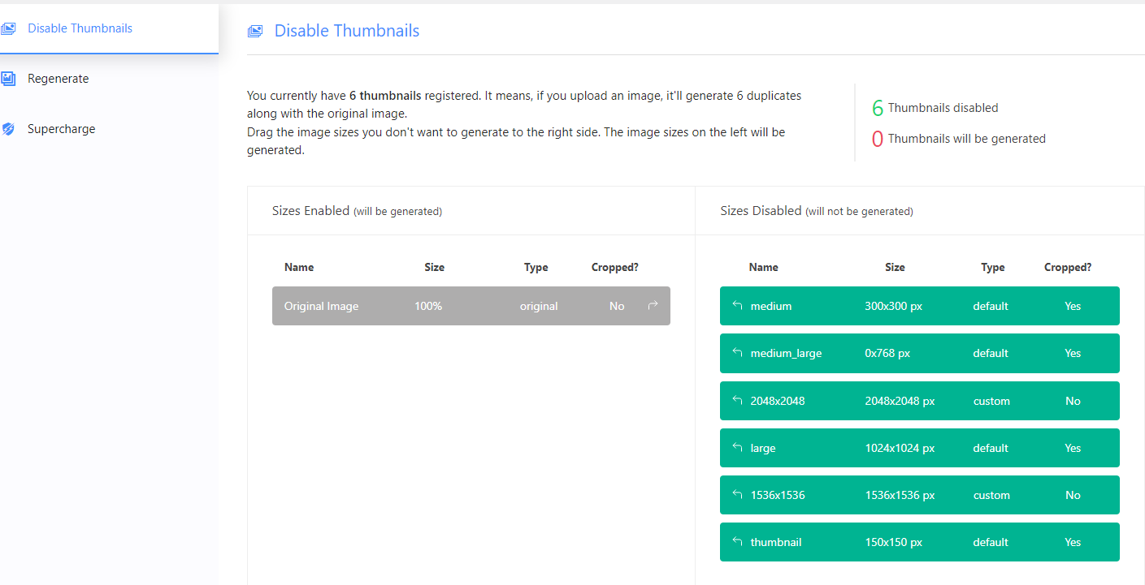Click the Disable Thumbnails page heading icon
Image resolution: width=1145 pixels, height=585 pixels.
pos(255,32)
